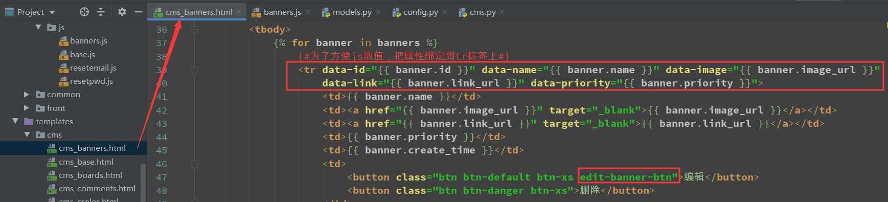This screenshot has height=202, width=888.
Task: Select cms_banners.html in the project tree
Action: click(x=92, y=148)
